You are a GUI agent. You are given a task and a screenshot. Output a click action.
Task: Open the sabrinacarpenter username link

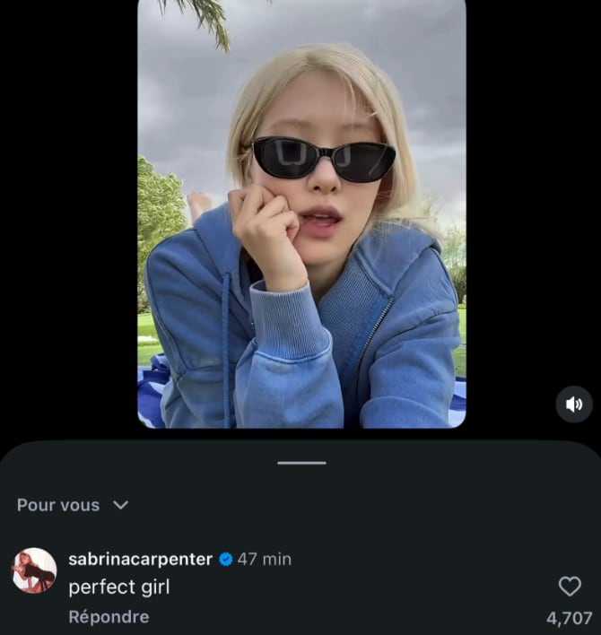pos(141,559)
